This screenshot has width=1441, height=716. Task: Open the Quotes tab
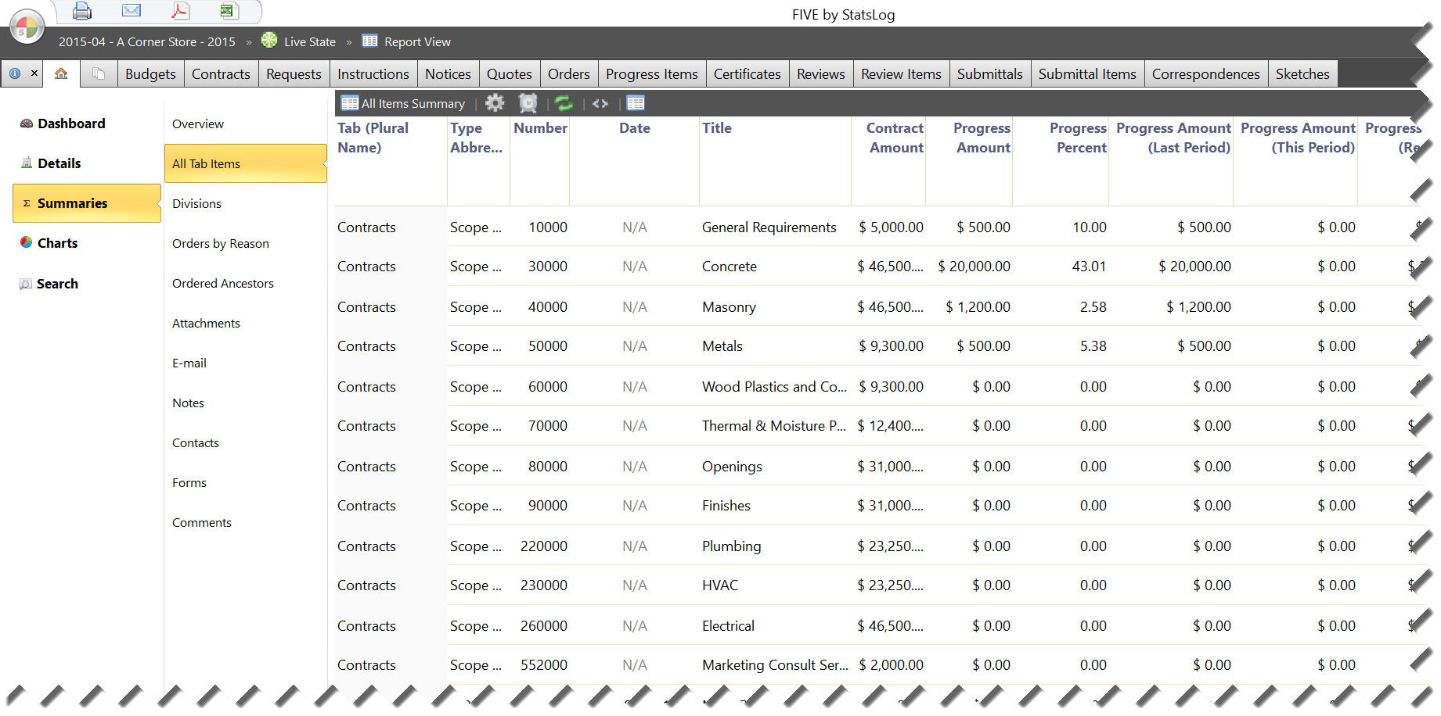(x=509, y=74)
